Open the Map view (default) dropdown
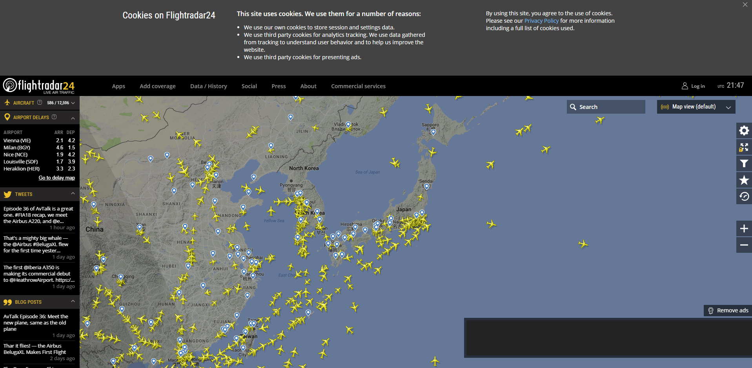752x368 pixels. [x=696, y=107]
